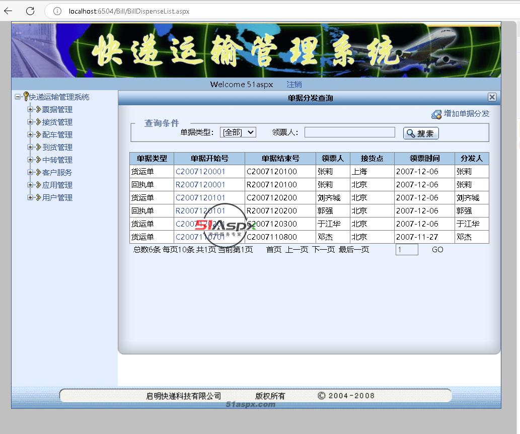Collapse the root 快递运输管理系统 tree node
Screen dimensions: 520x434
click(x=18, y=97)
